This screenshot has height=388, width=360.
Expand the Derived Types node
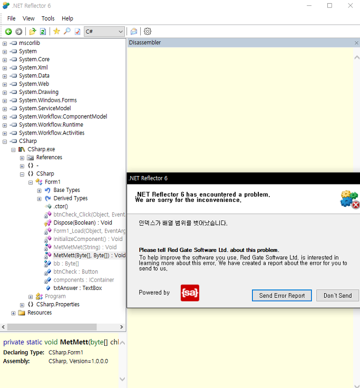click(x=40, y=199)
